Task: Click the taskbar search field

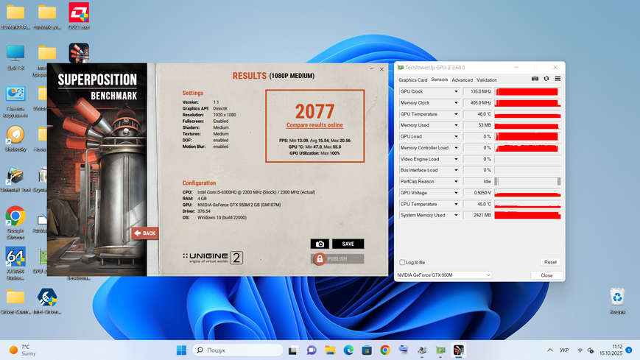Action: click(238, 350)
